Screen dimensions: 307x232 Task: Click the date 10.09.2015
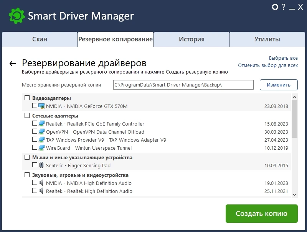[276, 165]
